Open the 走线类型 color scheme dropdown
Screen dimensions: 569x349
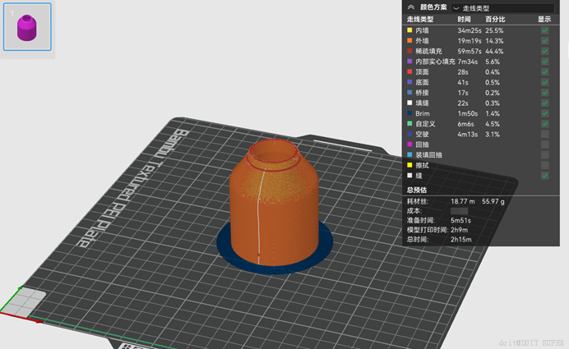[502, 8]
